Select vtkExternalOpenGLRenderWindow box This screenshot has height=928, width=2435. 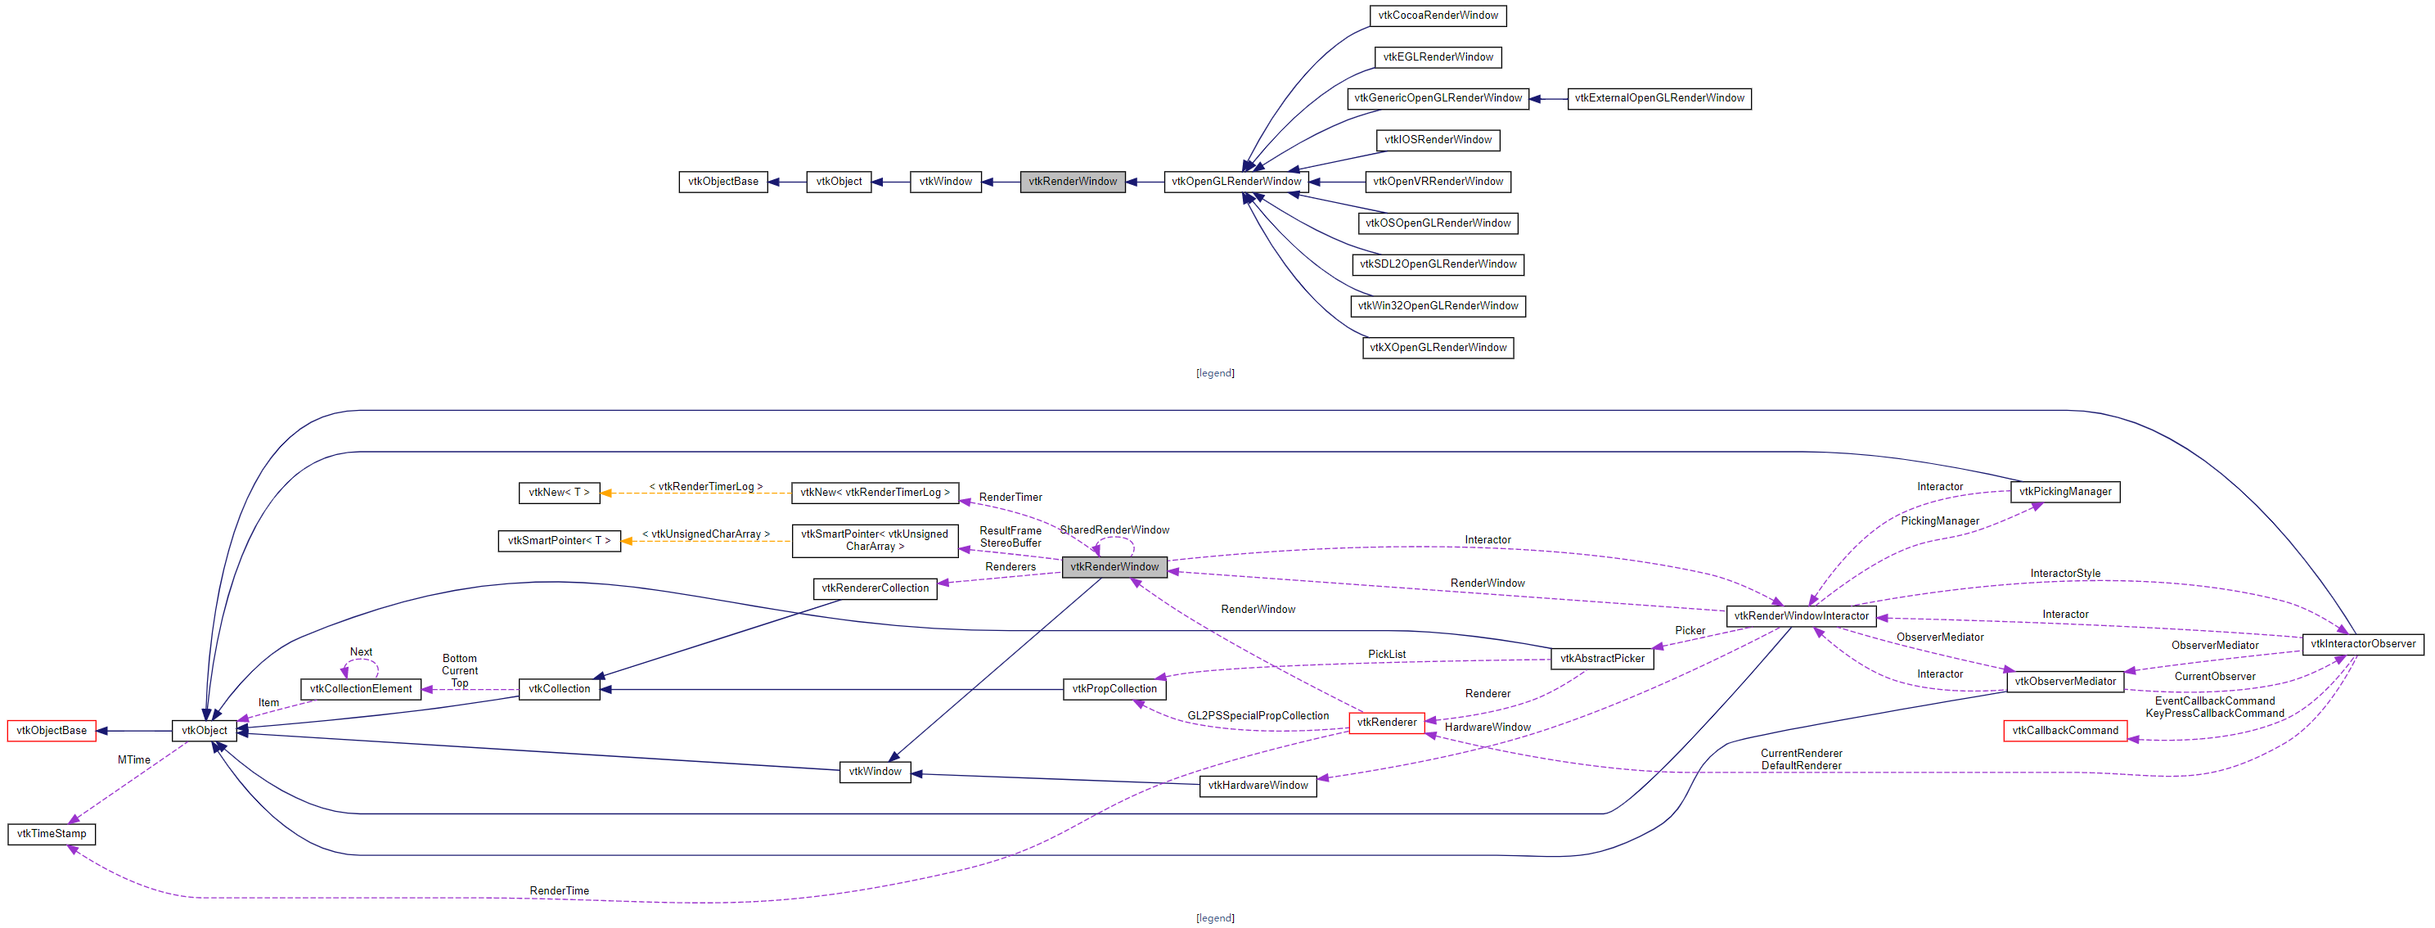click(1659, 98)
